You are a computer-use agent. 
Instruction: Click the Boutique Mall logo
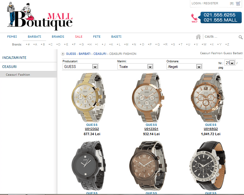(x=40, y=17)
